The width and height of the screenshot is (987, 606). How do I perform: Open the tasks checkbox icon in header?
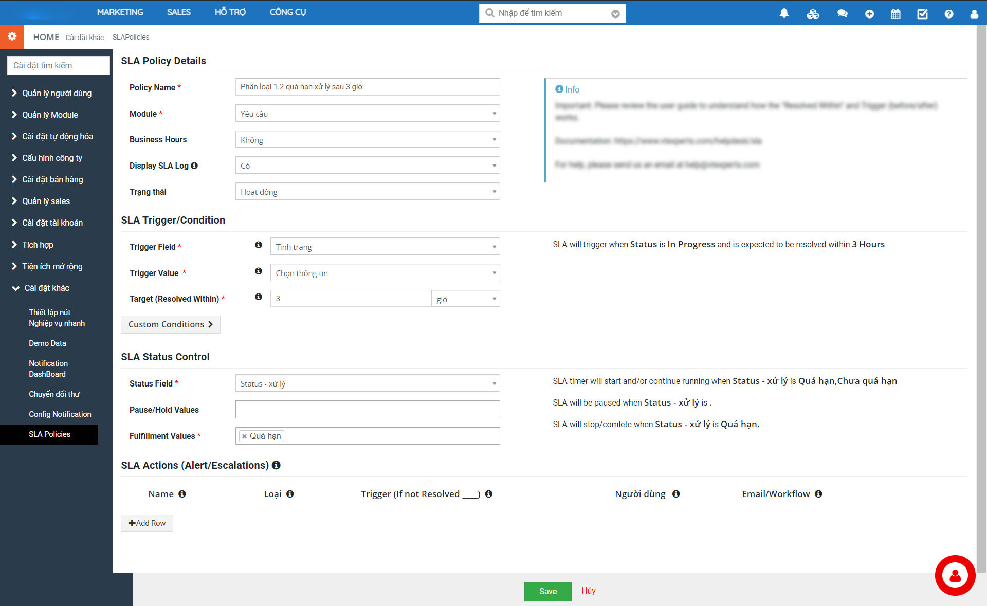923,14
